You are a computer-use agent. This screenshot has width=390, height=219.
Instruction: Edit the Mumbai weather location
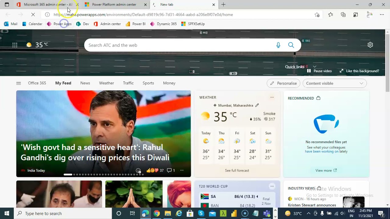tap(257, 105)
